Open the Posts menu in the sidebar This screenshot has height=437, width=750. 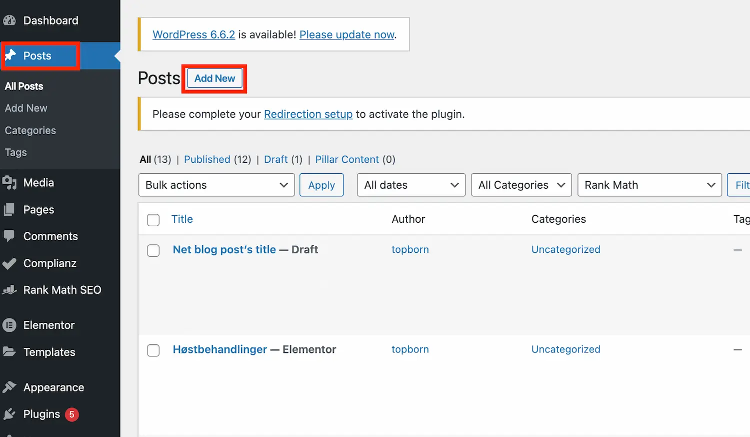pyautogui.click(x=37, y=56)
